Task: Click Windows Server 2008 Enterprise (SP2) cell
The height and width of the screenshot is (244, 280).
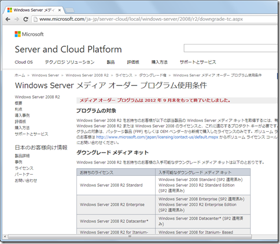Action: pyautogui.click(x=203, y=205)
